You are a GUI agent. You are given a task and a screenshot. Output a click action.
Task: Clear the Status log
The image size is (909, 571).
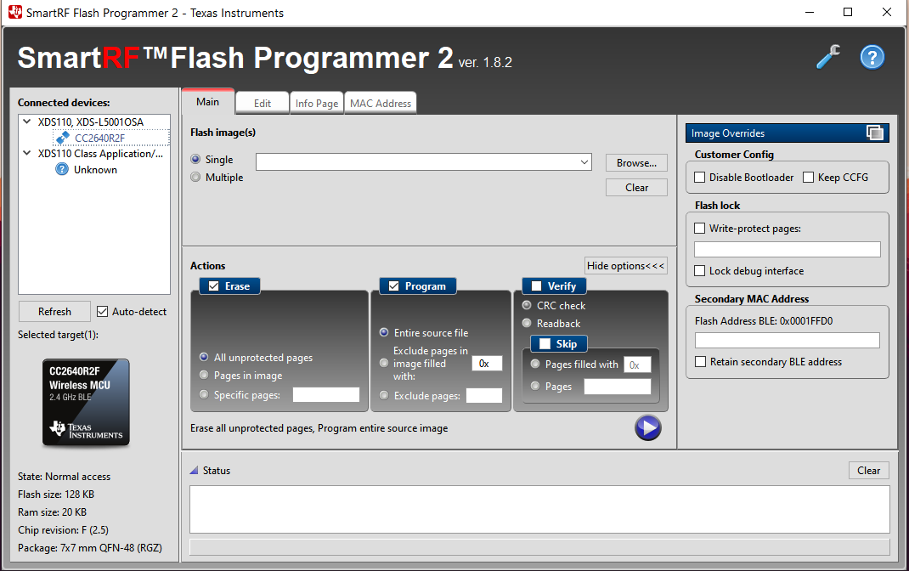click(x=868, y=470)
